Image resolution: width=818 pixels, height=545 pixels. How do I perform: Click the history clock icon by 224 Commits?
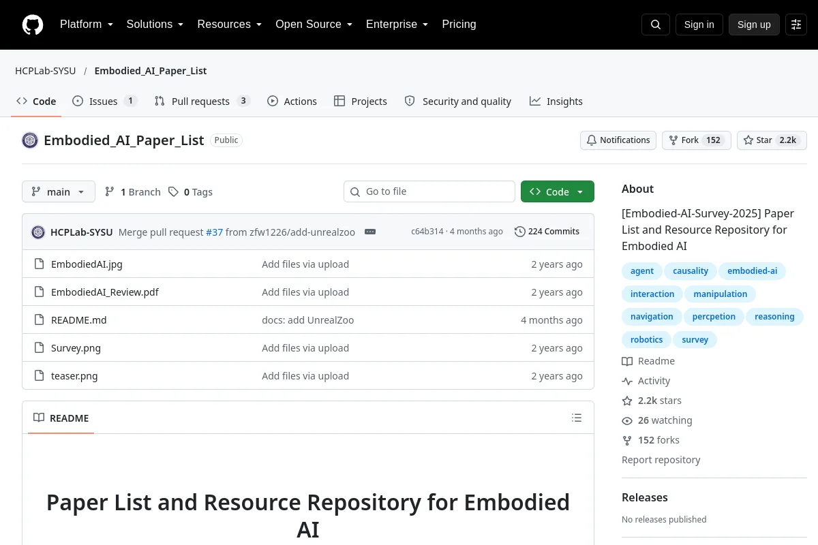click(x=520, y=232)
